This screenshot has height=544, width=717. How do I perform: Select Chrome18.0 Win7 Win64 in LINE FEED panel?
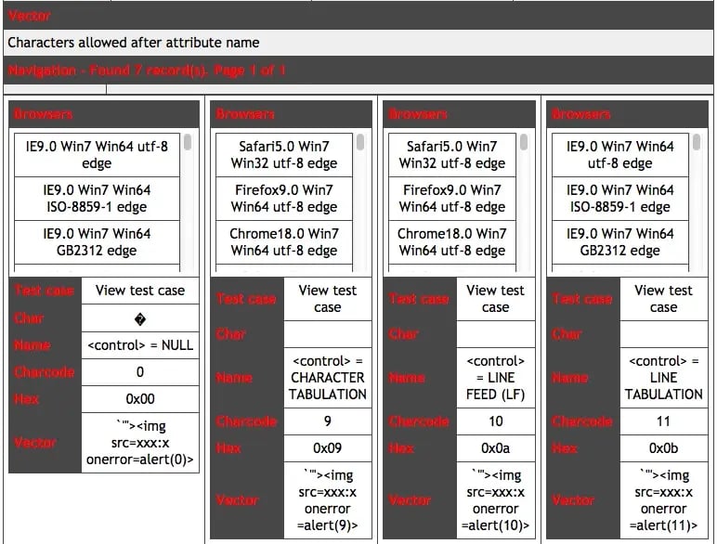click(452, 242)
